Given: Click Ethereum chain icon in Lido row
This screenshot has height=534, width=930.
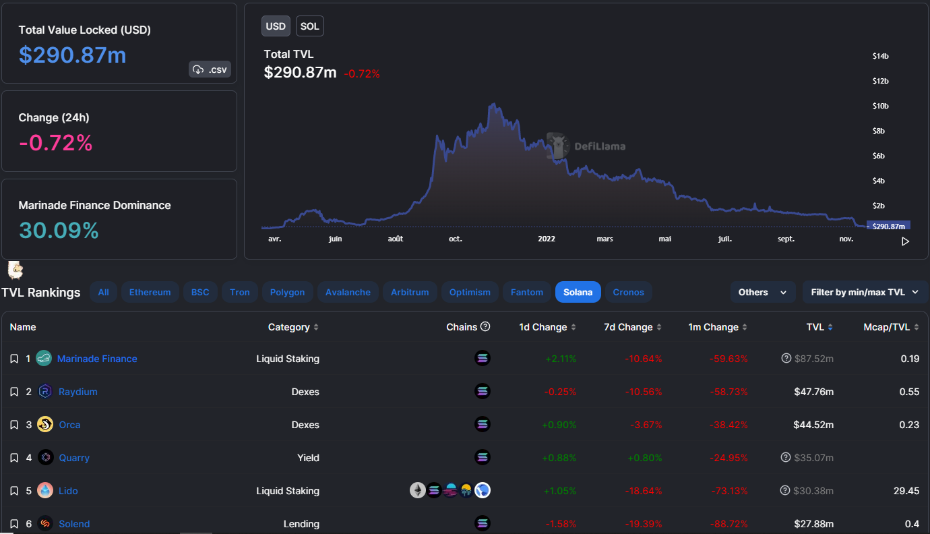Looking at the screenshot, I should tap(418, 490).
